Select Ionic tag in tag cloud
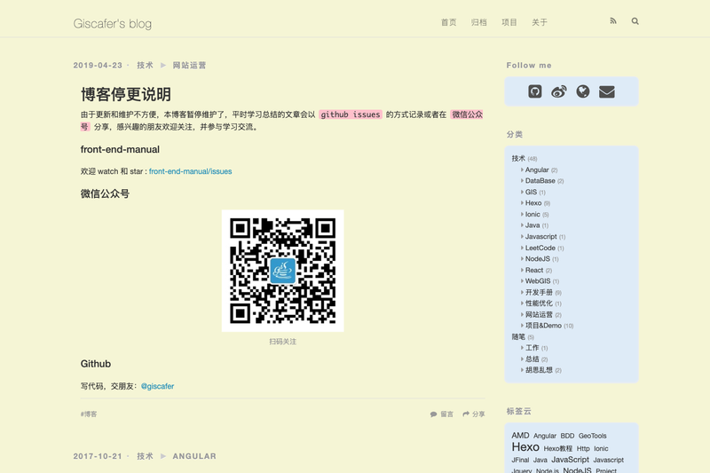The height and width of the screenshot is (473, 710). tap(601, 448)
